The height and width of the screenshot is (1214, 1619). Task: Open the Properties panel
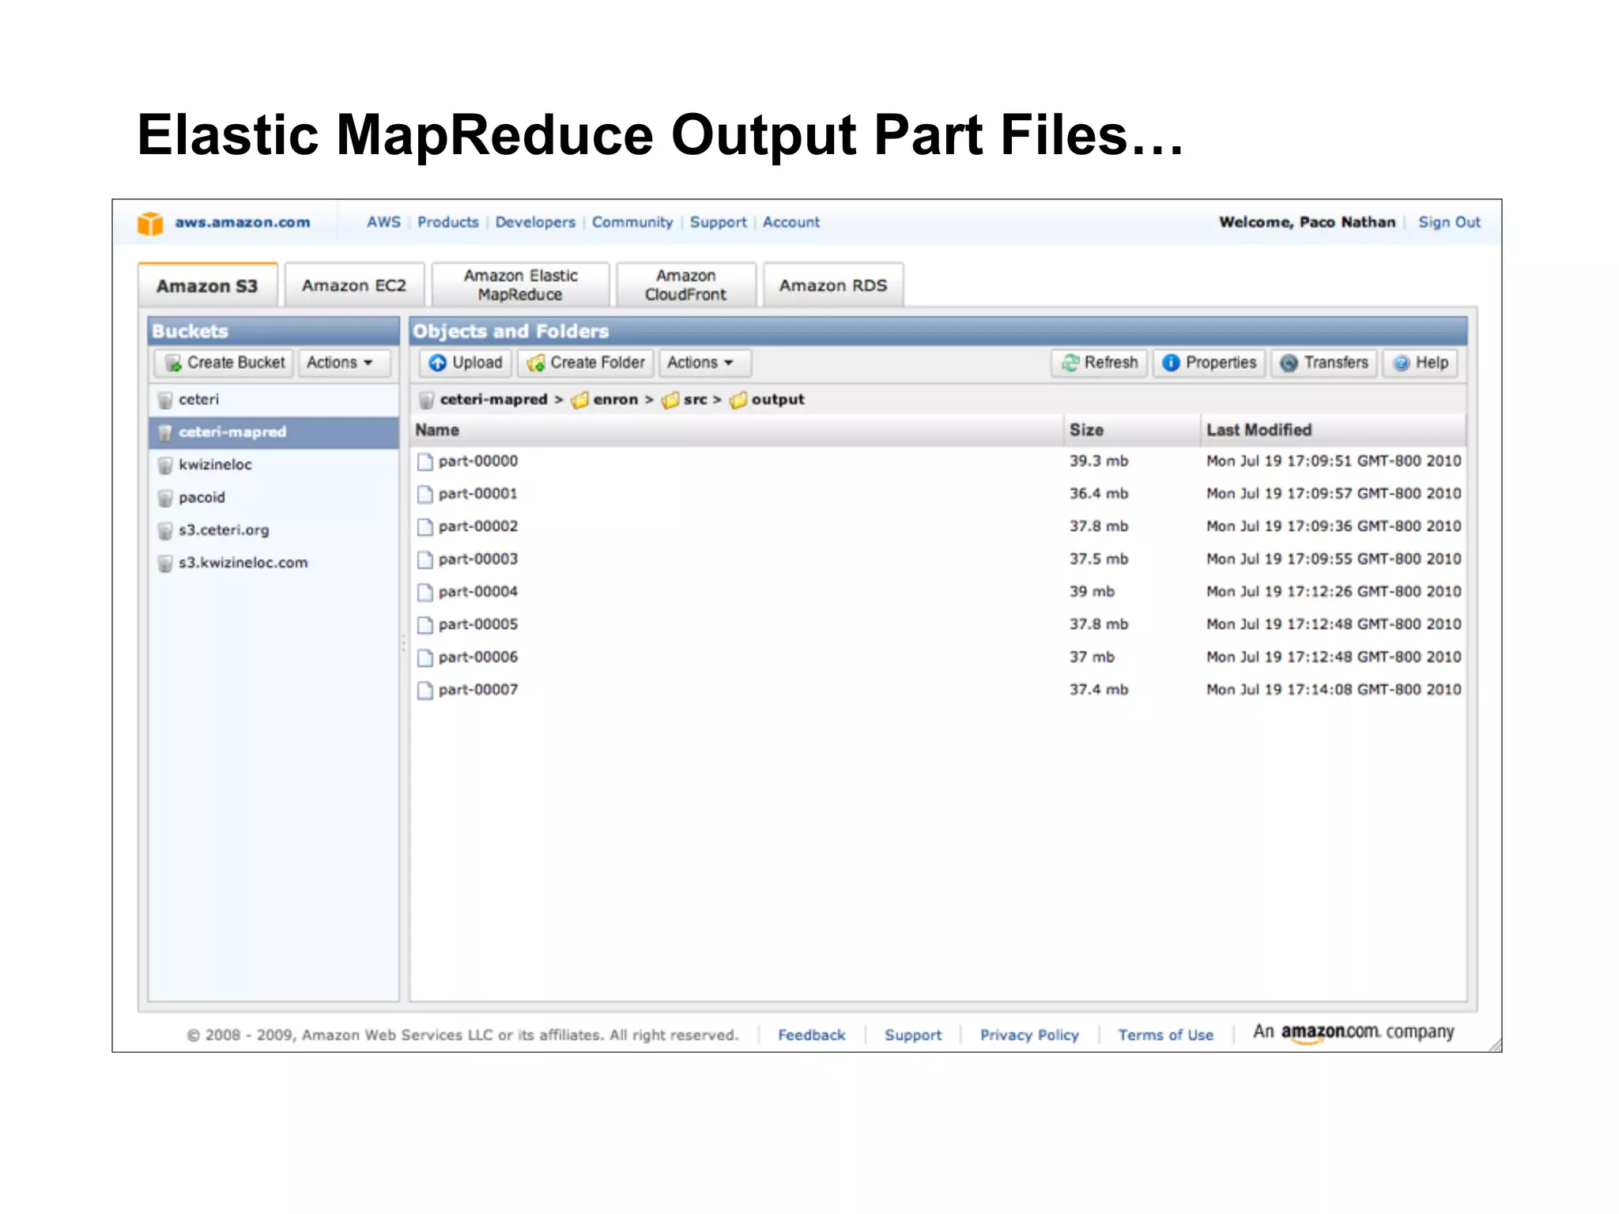[1210, 363]
